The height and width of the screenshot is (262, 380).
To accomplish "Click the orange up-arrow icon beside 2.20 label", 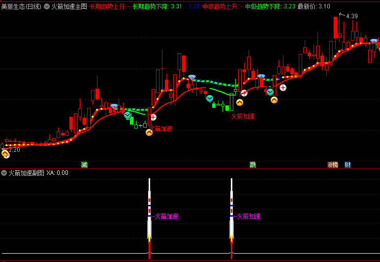I will [5, 153].
